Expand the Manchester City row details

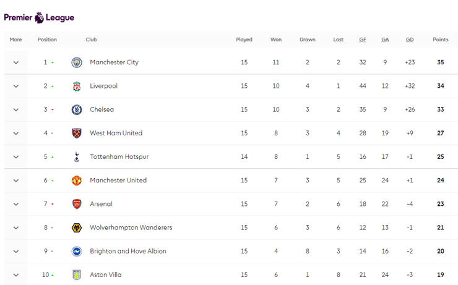pyautogui.click(x=16, y=62)
